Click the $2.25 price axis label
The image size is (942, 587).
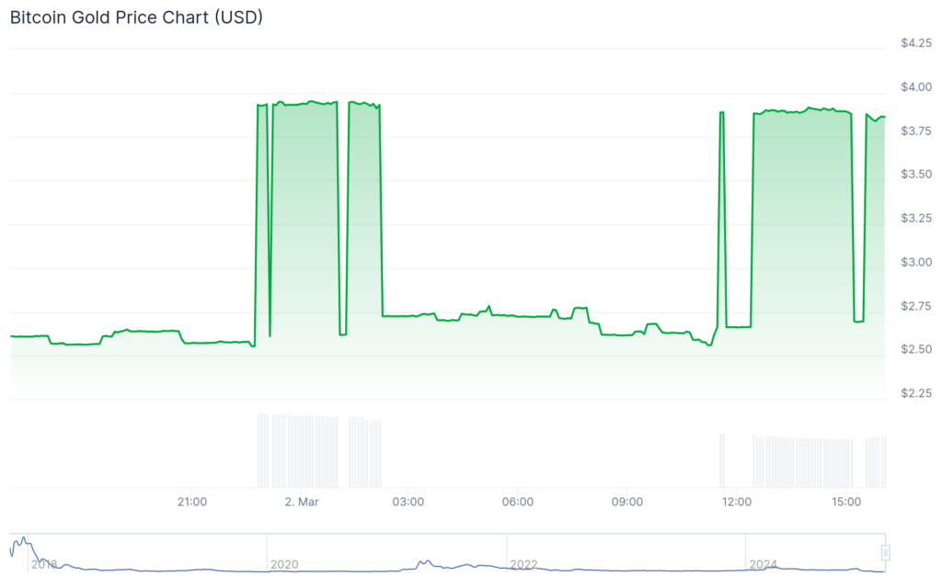tap(916, 393)
